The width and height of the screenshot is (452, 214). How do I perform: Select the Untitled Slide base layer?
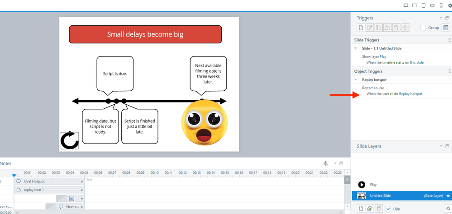(401, 195)
